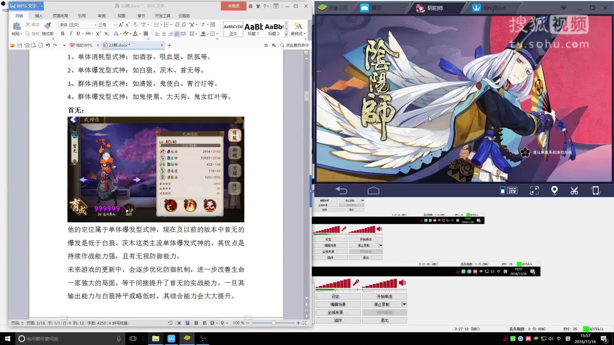The width and height of the screenshot is (614, 345).
Task: Click the insert table grid icon
Action: coord(213,25)
